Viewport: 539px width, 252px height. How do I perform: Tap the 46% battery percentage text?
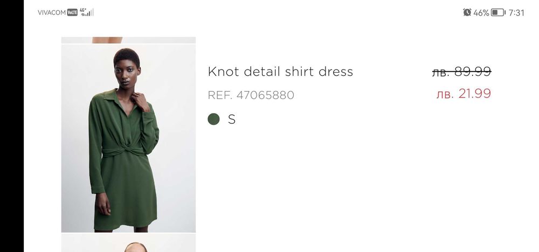[481, 13]
